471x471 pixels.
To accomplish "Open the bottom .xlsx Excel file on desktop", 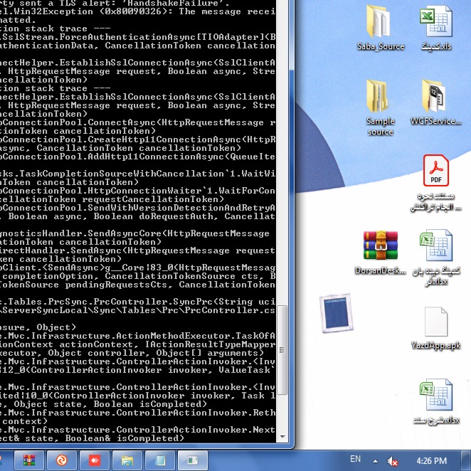I will 435,398.
